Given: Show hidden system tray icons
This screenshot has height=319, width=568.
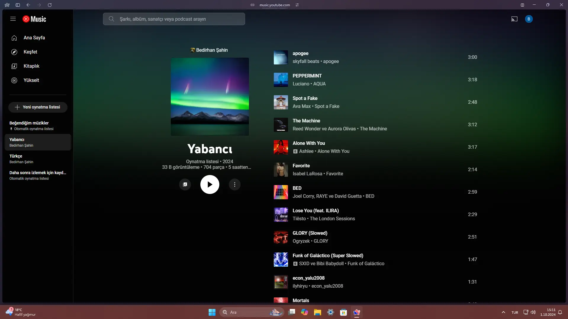Looking at the screenshot, I should pos(503,312).
